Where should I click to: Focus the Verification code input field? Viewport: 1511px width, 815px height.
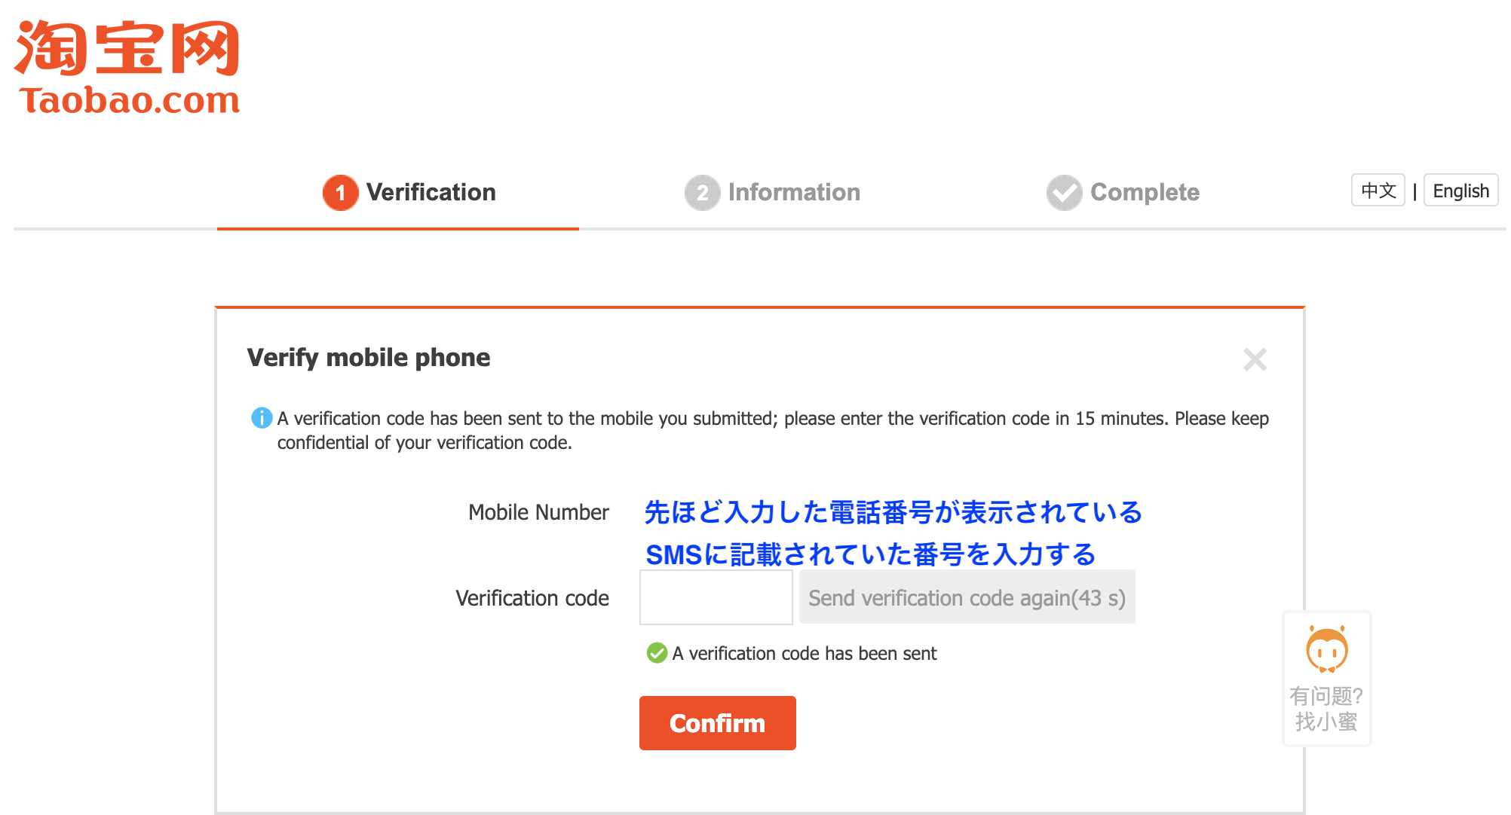pyautogui.click(x=716, y=597)
